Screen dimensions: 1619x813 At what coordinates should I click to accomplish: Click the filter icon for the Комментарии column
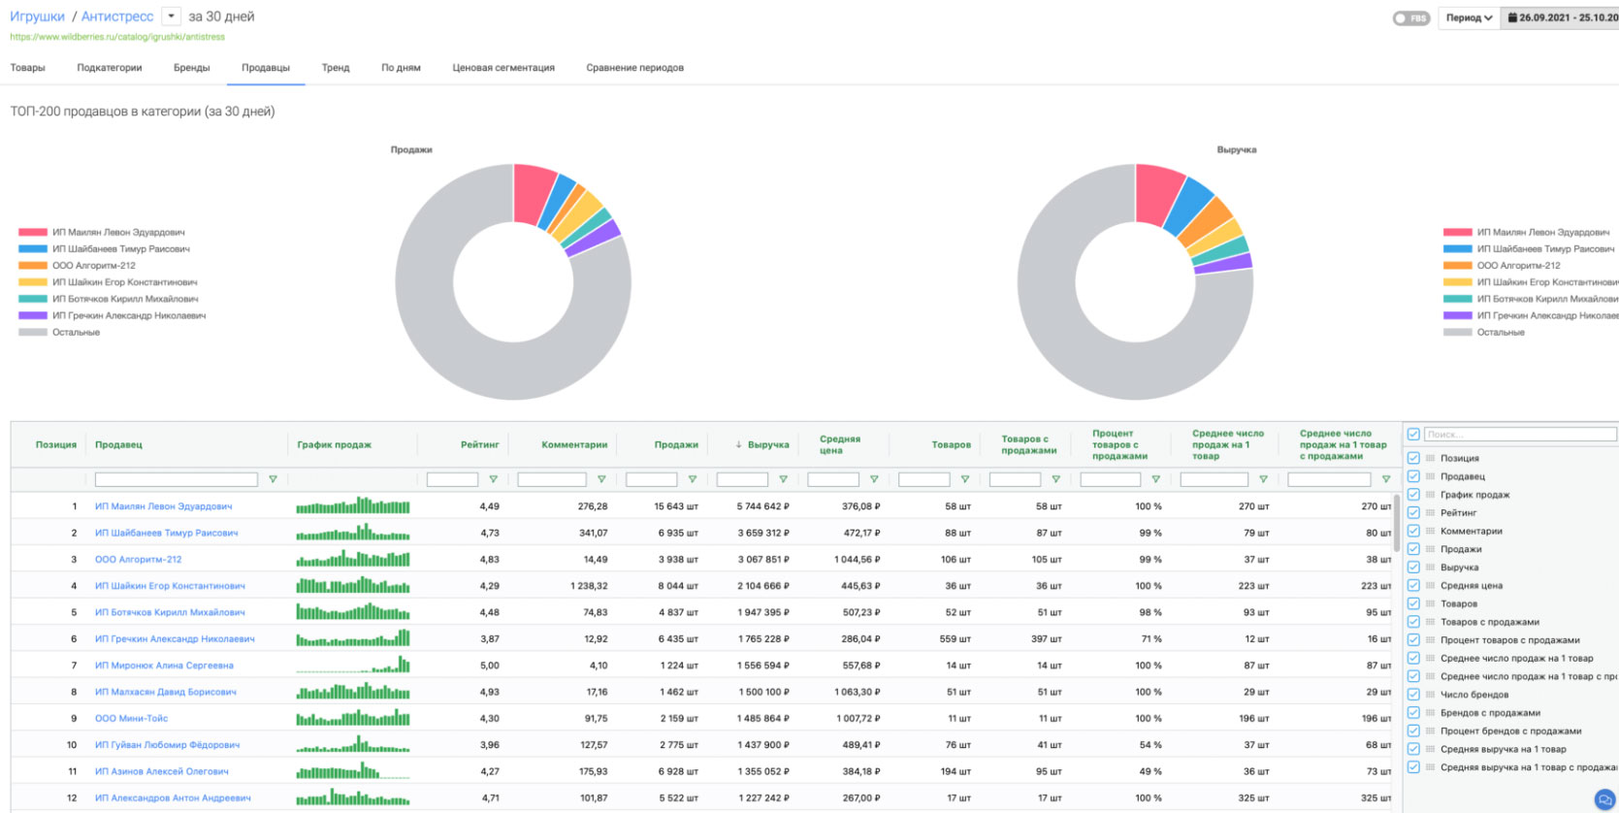pos(601,479)
